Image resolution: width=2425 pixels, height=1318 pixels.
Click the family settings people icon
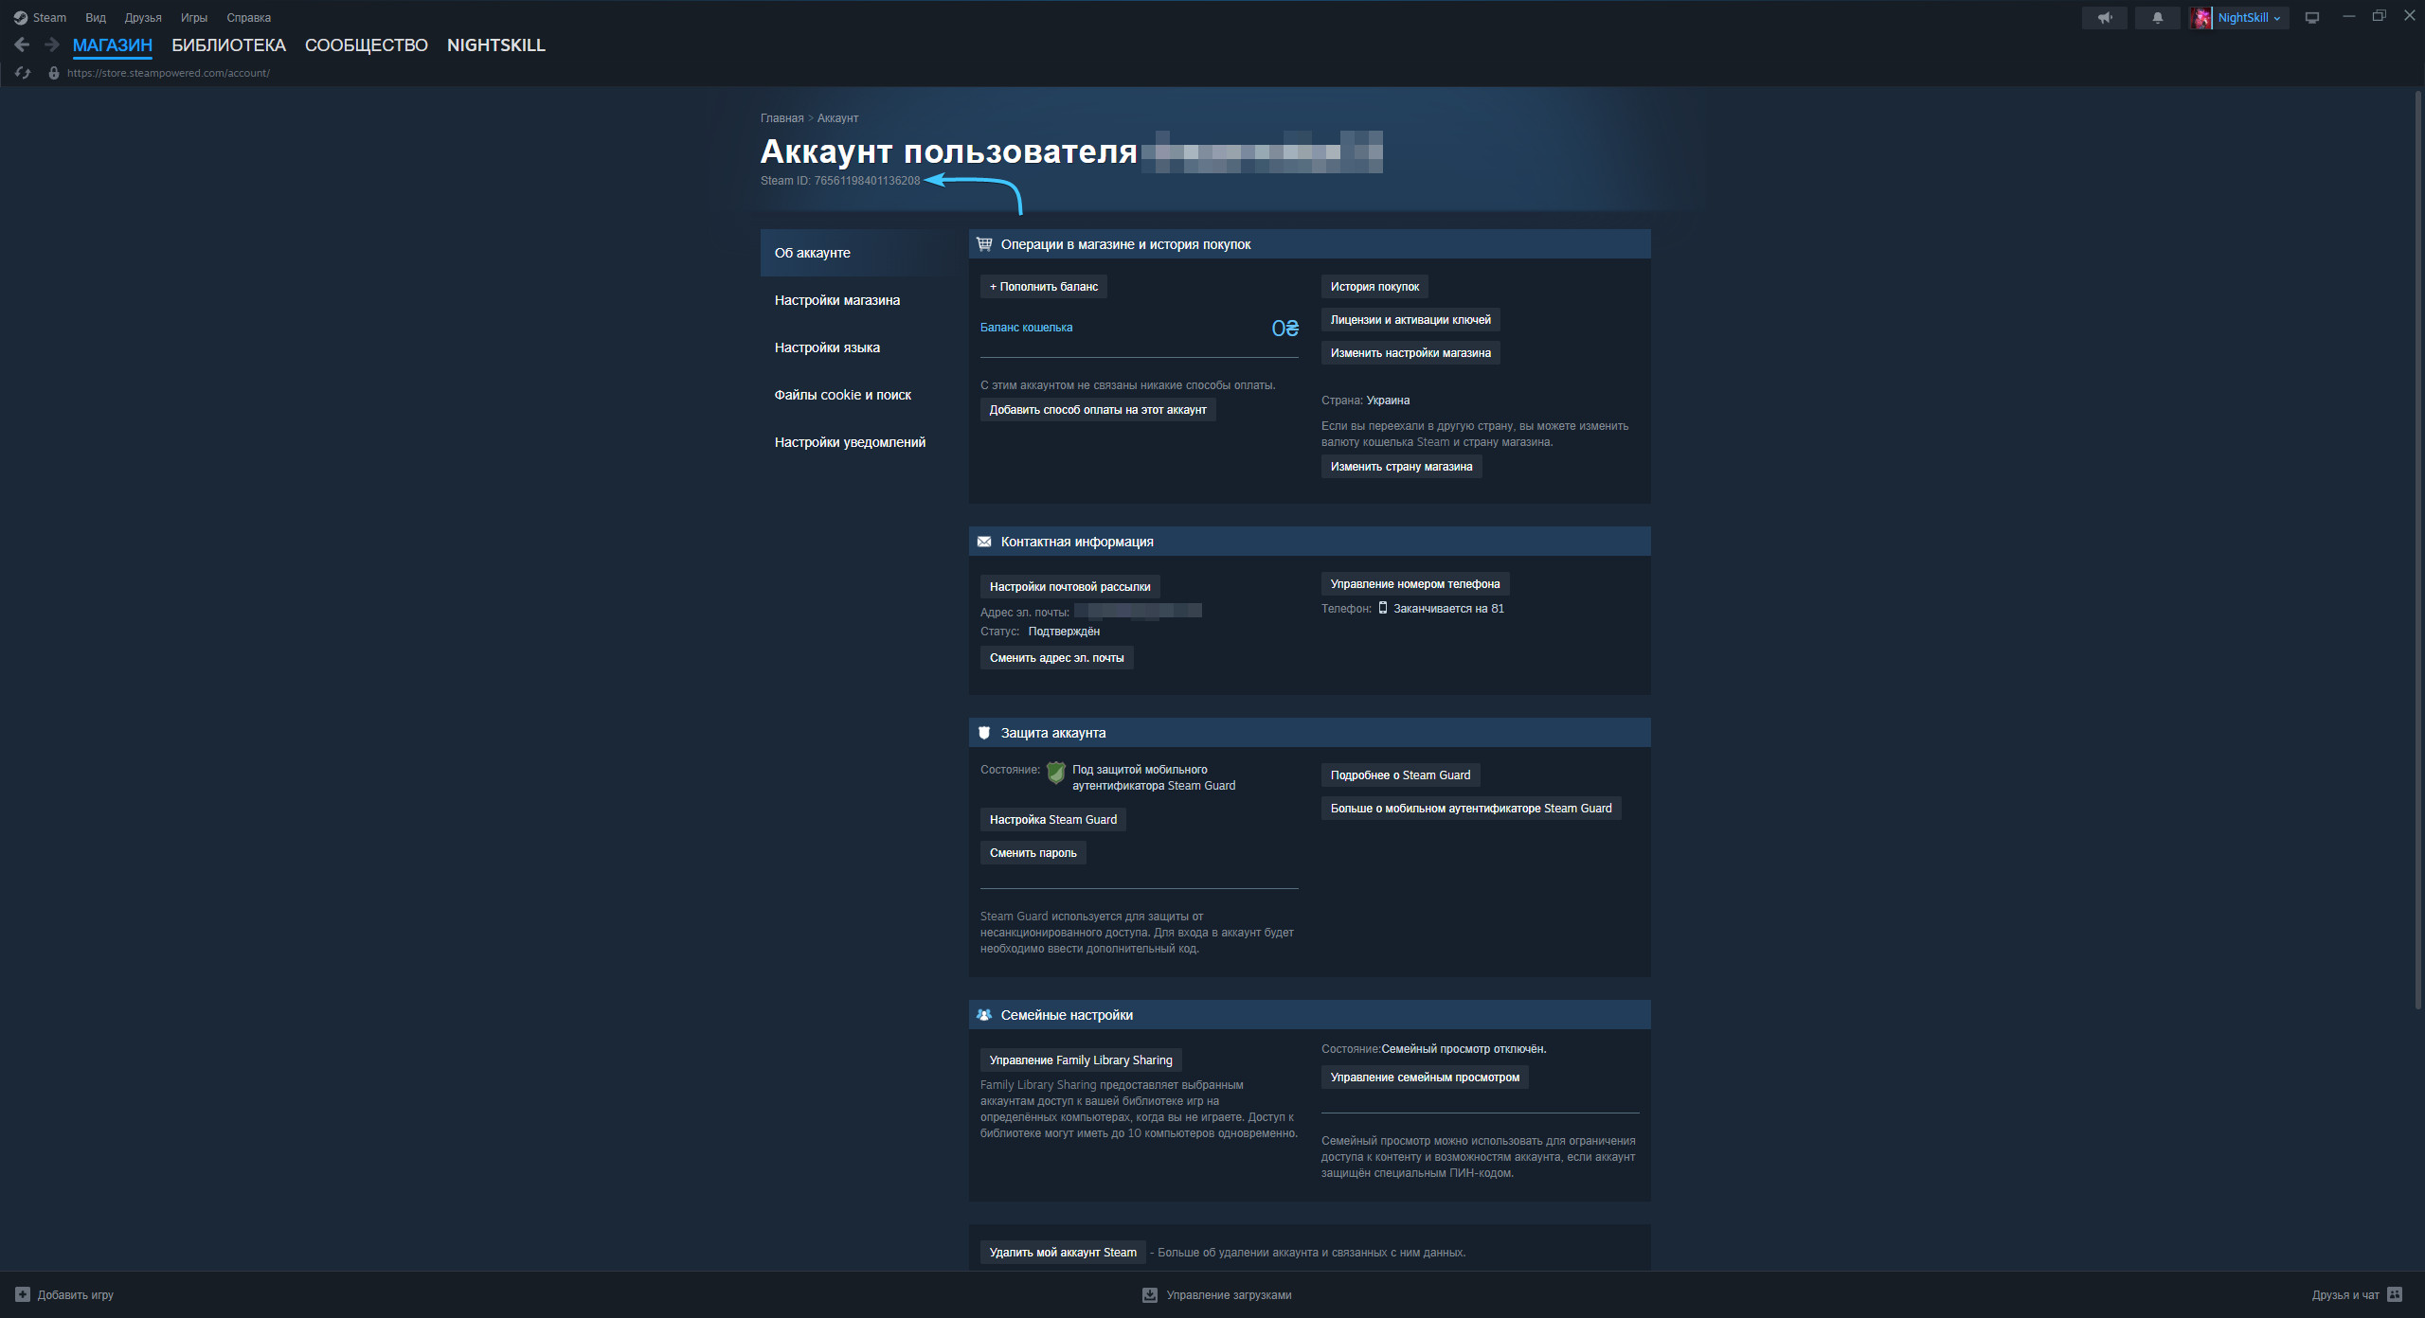click(x=984, y=1015)
